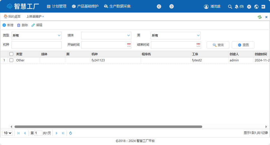Click the green refresh tab icon
270x145 pixels.
(x=260, y=17)
